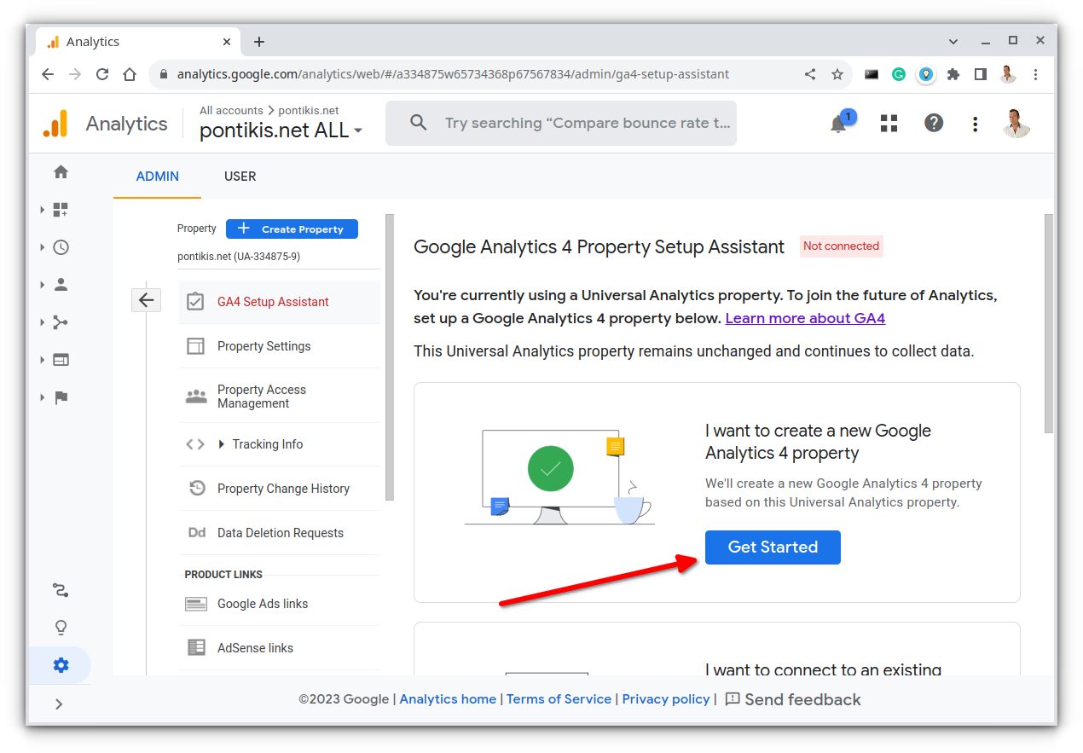Open the Terms of Service link

559,699
